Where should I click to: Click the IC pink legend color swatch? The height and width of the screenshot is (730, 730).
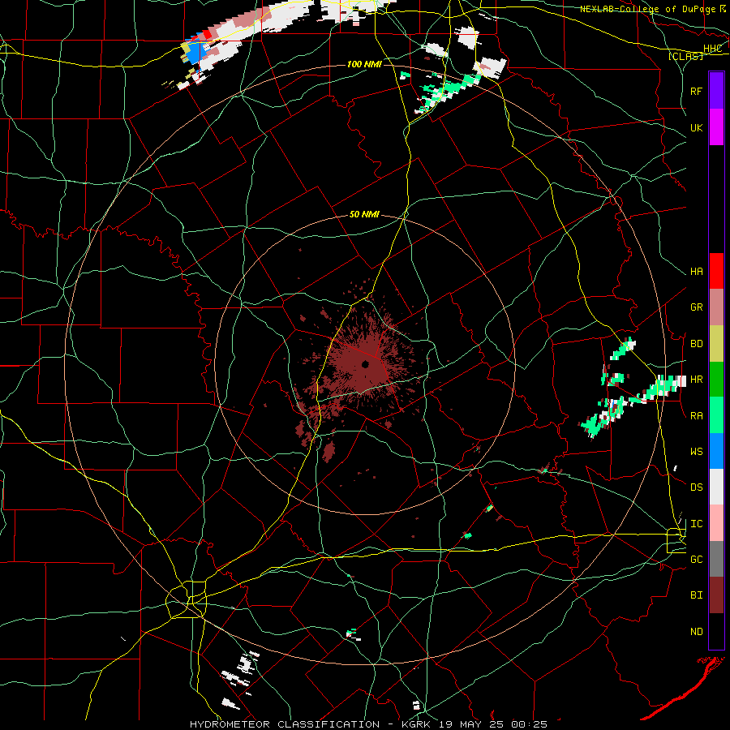[716, 523]
